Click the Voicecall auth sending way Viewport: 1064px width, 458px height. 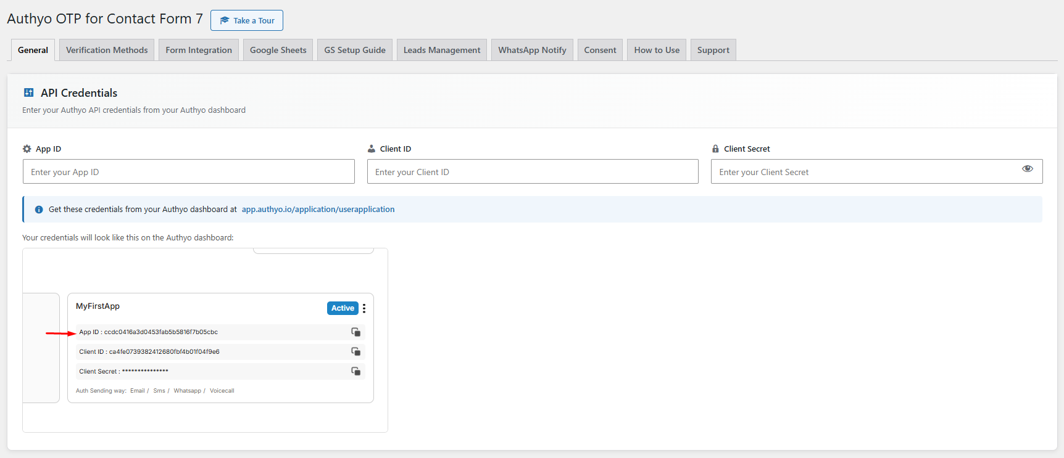click(x=222, y=391)
